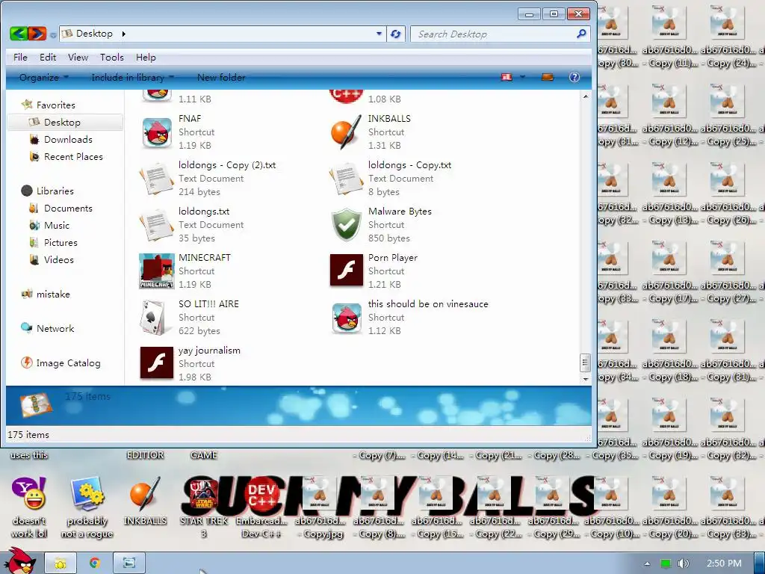Click the 2:50 PM clock

pyautogui.click(x=724, y=564)
